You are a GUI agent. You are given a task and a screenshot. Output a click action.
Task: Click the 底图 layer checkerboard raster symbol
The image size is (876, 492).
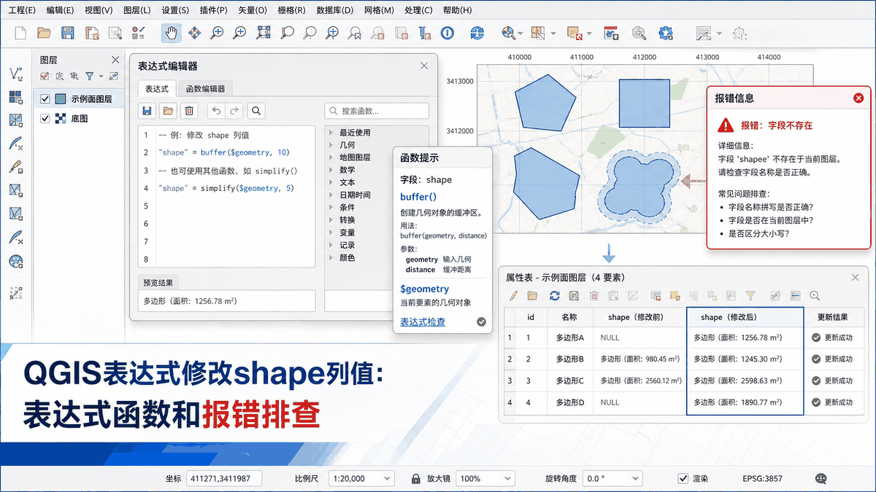tap(61, 118)
